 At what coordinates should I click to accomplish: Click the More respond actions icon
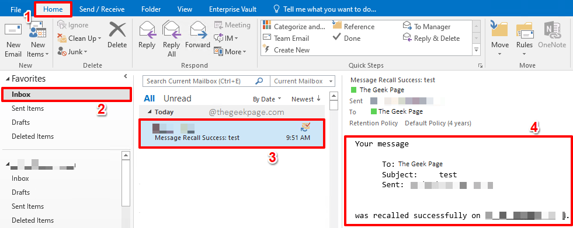point(218,52)
